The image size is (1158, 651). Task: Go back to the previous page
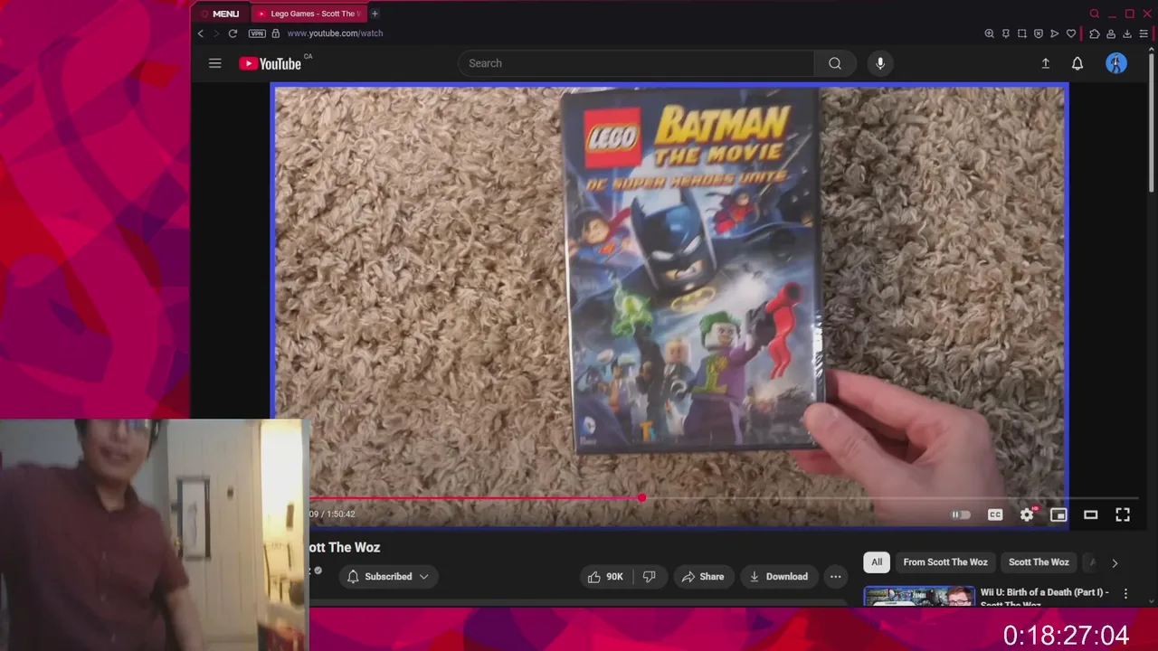click(x=201, y=33)
